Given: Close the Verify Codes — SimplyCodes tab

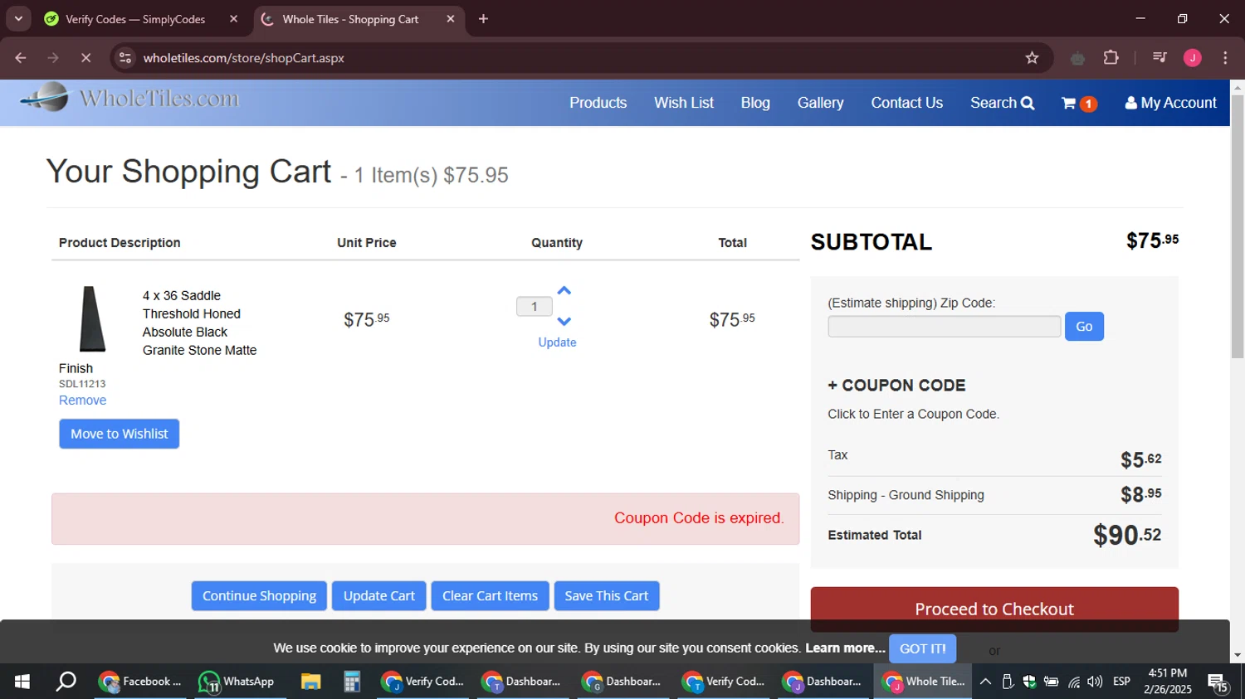Looking at the screenshot, I should pos(233,18).
